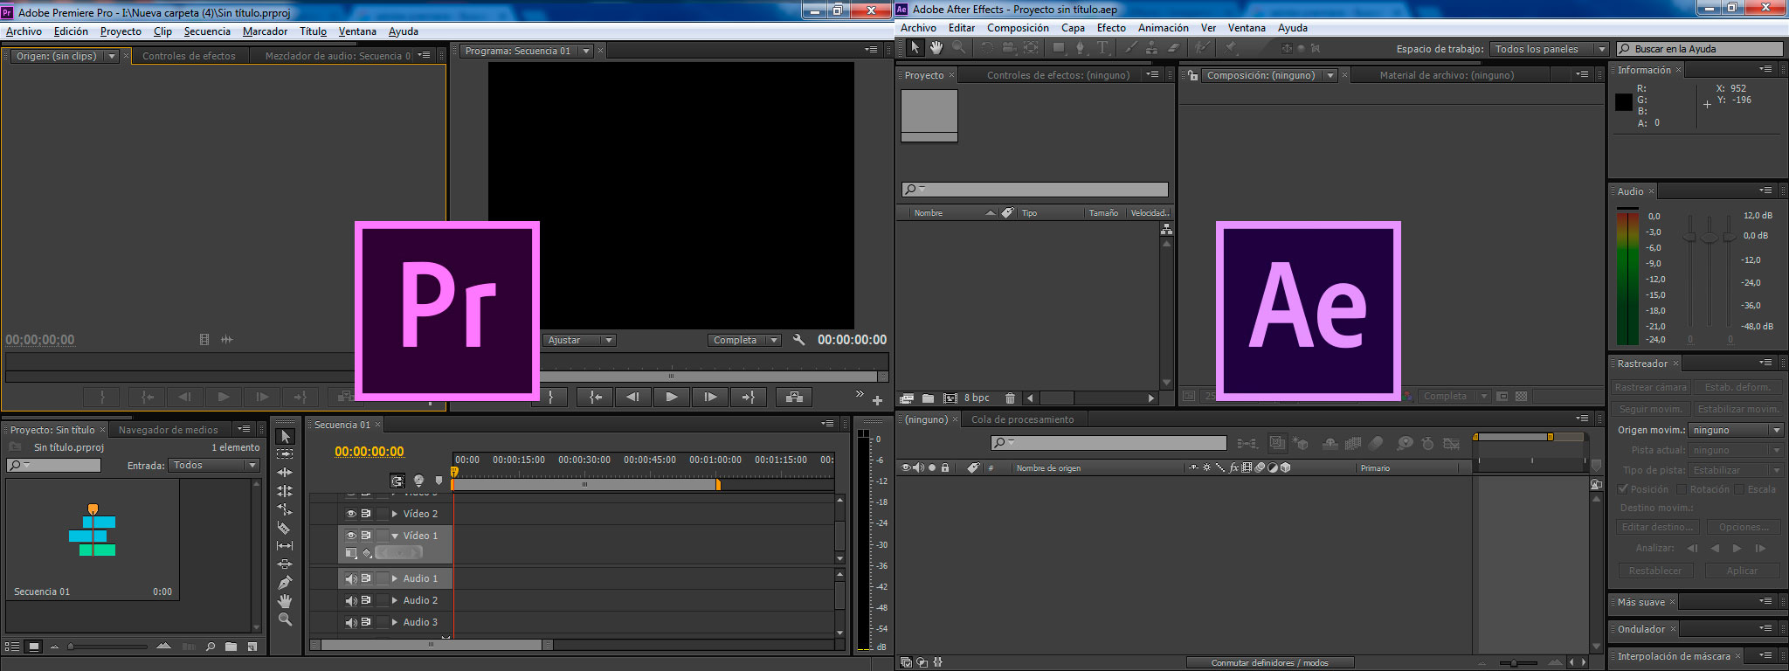Image resolution: width=1789 pixels, height=671 pixels.
Task: Mute the Audio 1 track speaker
Action: [x=351, y=578]
